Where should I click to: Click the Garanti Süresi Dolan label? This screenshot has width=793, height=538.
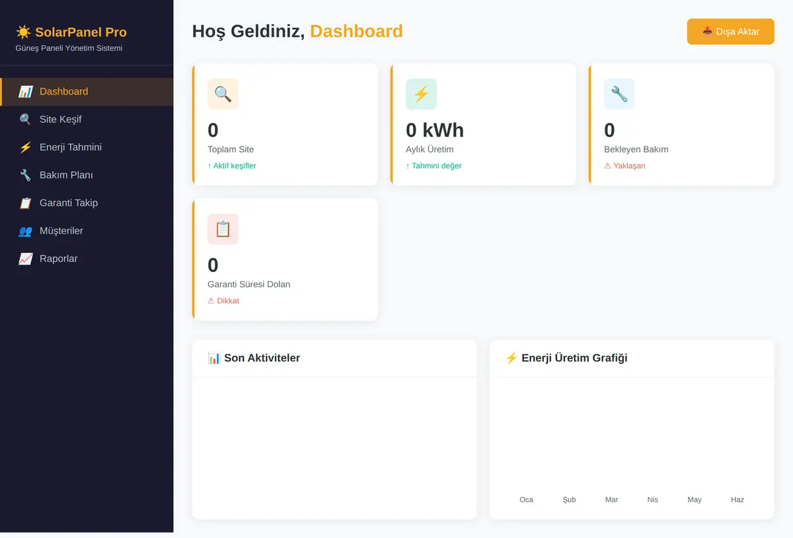click(248, 285)
